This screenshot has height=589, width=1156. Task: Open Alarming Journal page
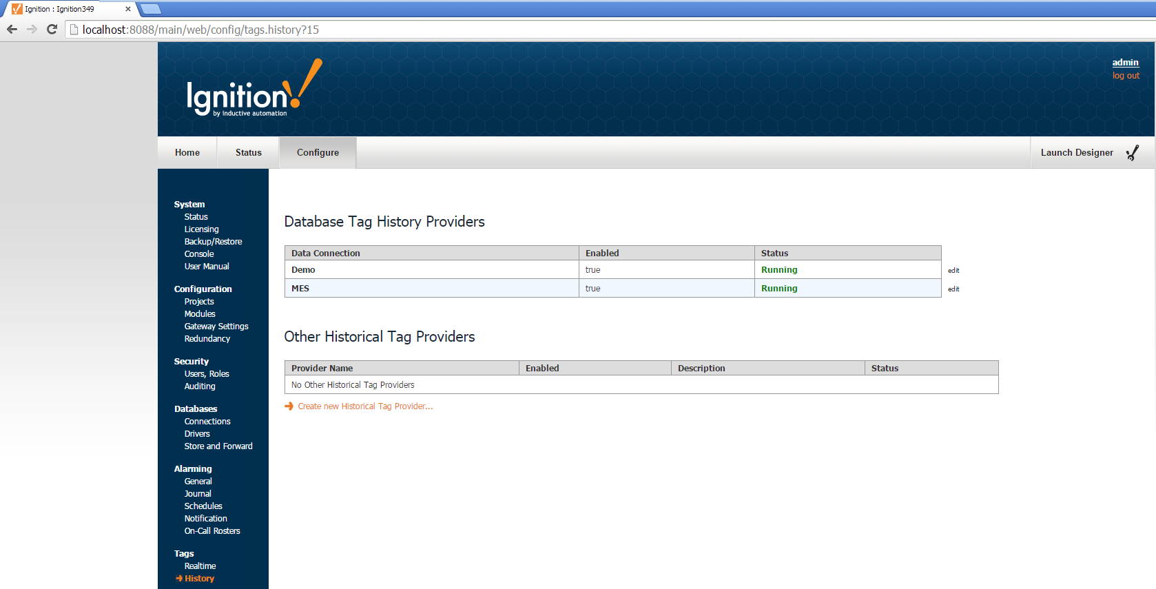point(198,494)
